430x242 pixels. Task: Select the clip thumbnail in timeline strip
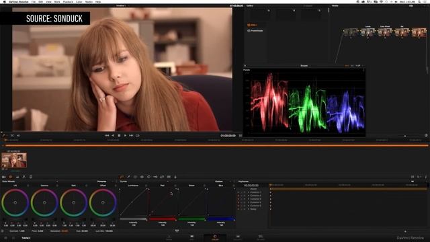[x=14, y=160]
